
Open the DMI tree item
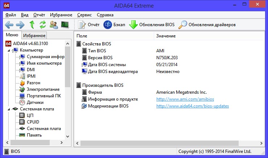point(27,70)
